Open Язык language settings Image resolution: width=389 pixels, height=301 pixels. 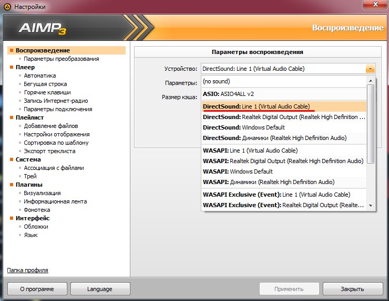(30, 235)
